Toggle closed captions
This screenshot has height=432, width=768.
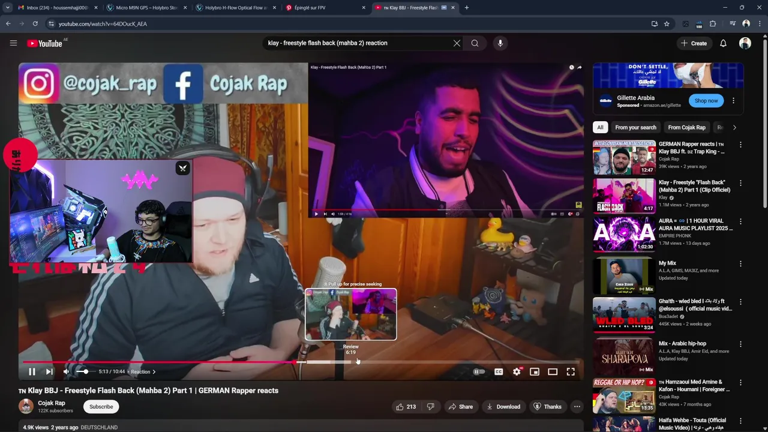[x=499, y=371]
